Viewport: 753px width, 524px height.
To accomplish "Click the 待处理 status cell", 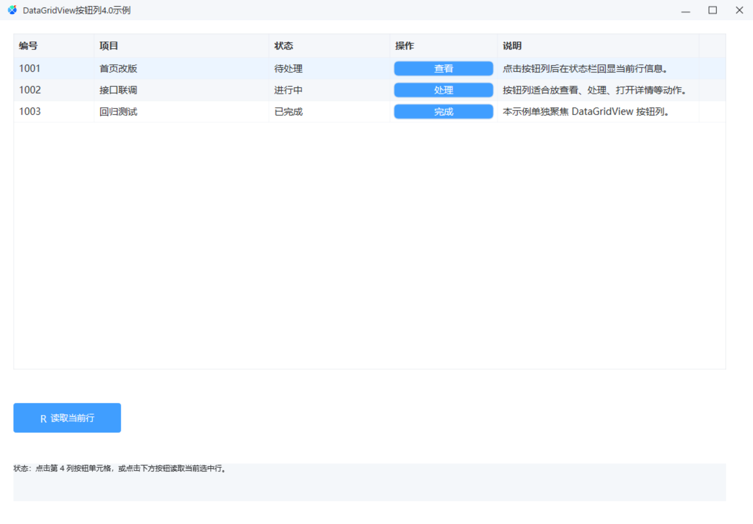I will click(x=329, y=69).
